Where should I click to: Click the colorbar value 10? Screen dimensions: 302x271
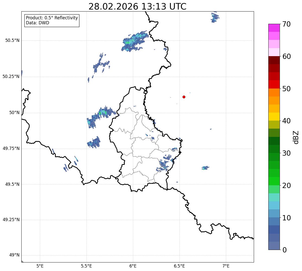coord(286,218)
